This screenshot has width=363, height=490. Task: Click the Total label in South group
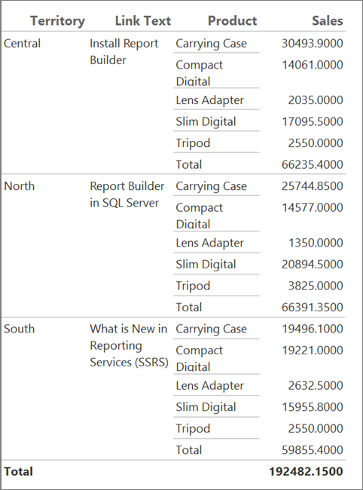tap(189, 450)
